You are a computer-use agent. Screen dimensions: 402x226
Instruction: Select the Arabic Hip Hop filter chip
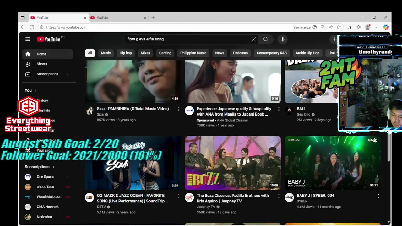(307, 53)
